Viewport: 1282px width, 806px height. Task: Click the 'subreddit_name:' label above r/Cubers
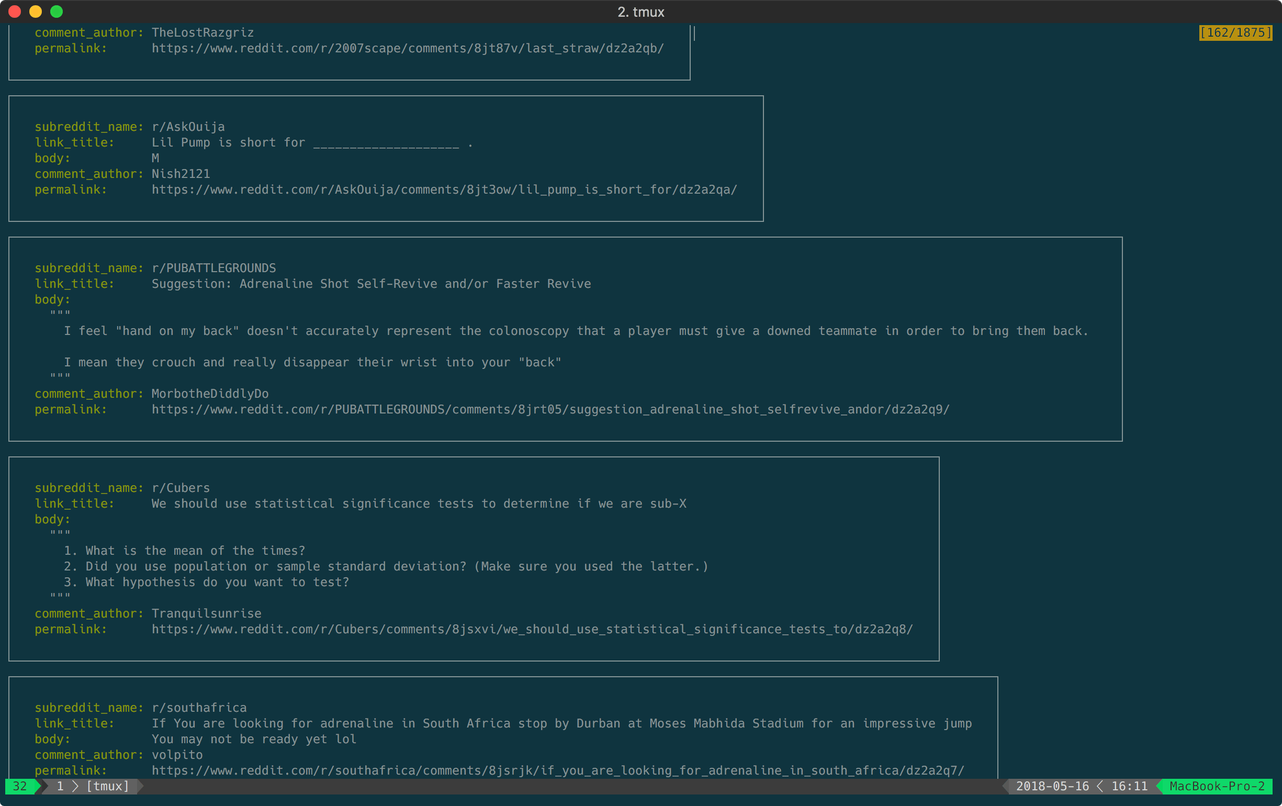click(x=89, y=488)
